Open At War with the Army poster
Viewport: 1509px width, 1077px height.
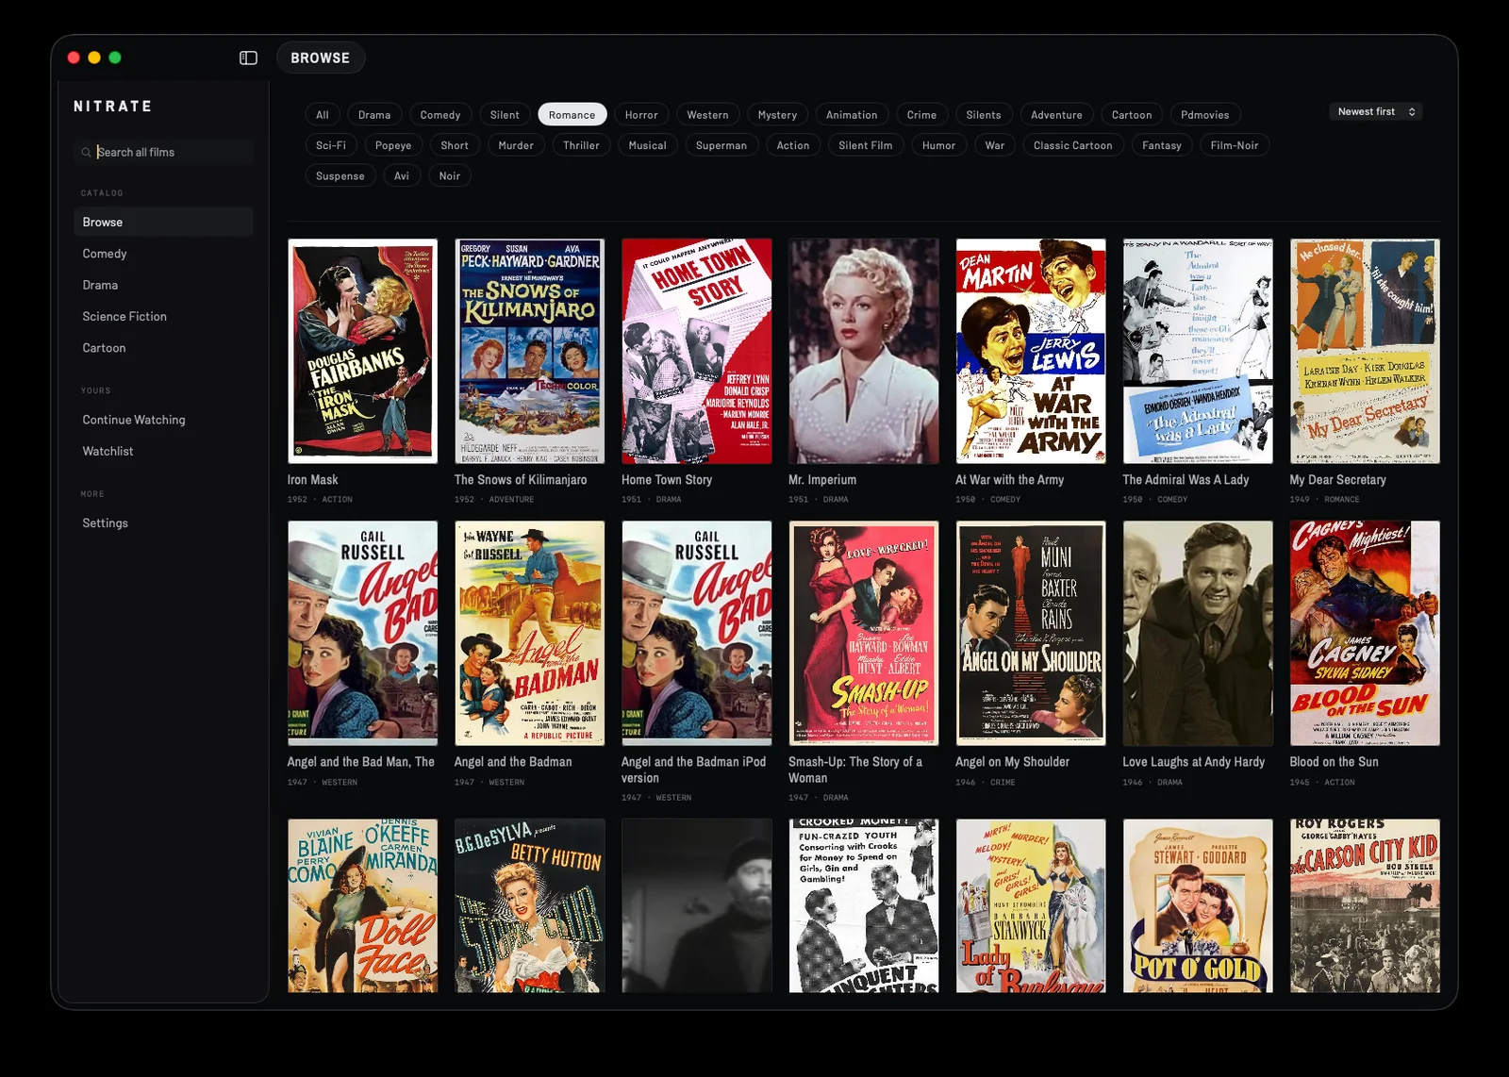pos(1031,351)
